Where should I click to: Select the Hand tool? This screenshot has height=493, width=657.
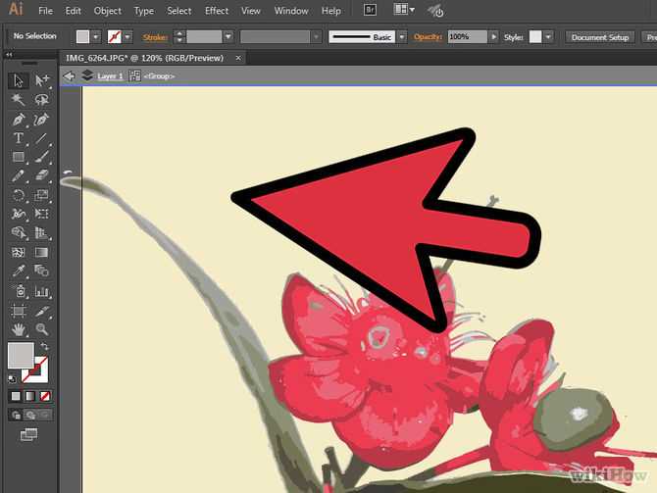point(18,329)
